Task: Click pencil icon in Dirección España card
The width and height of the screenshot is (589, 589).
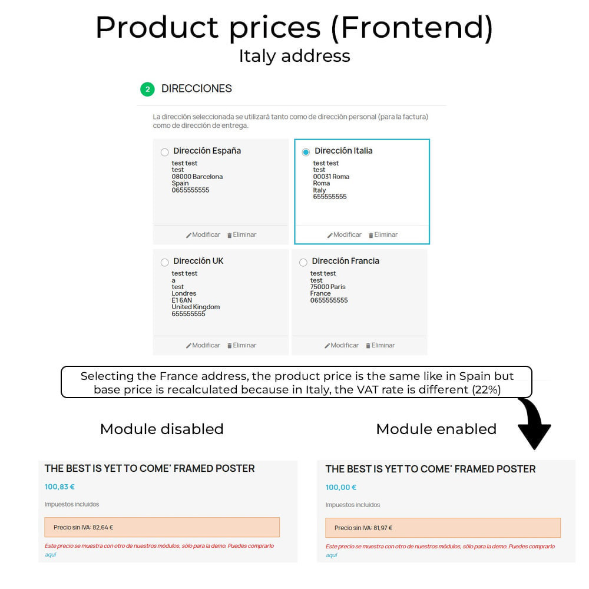Action: tap(188, 235)
